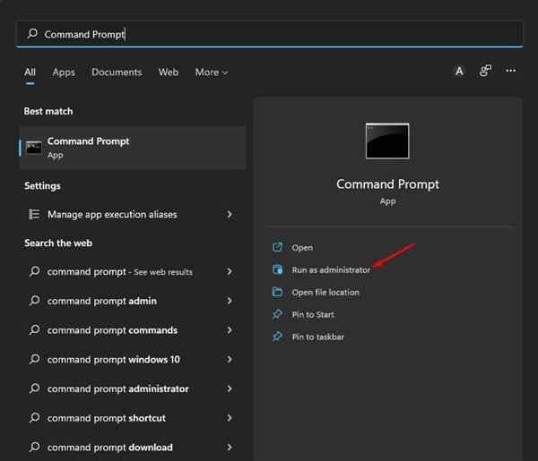This screenshot has width=538, height=461.
Task: Expand command prompt windows 10 suggestion arrow
Action: [230, 359]
